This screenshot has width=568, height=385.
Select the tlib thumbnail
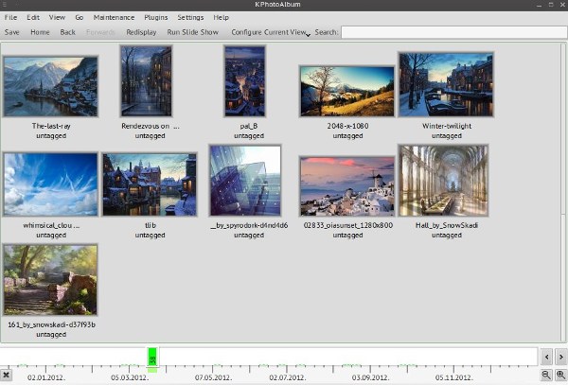[150, 184]
